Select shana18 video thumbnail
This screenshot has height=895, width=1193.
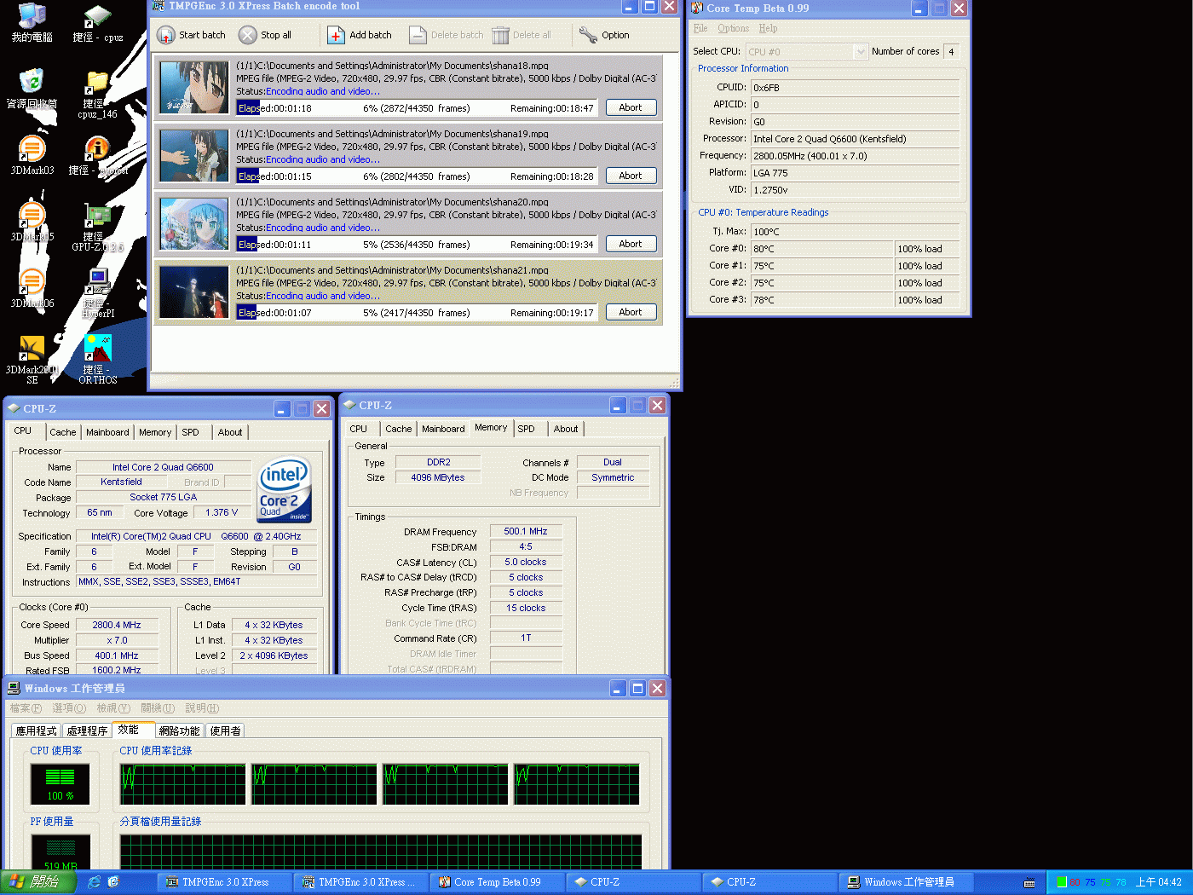tap(194, 87)
